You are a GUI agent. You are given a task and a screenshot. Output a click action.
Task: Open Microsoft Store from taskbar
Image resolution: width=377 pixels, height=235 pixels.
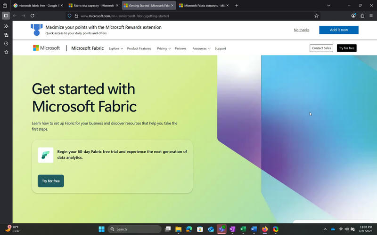(200, 229)
